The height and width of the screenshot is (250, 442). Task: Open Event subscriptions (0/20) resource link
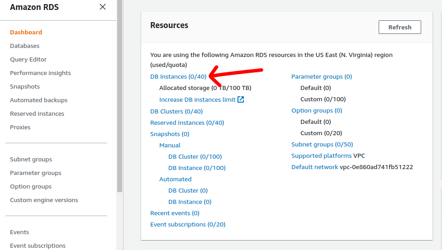[188, 224]
